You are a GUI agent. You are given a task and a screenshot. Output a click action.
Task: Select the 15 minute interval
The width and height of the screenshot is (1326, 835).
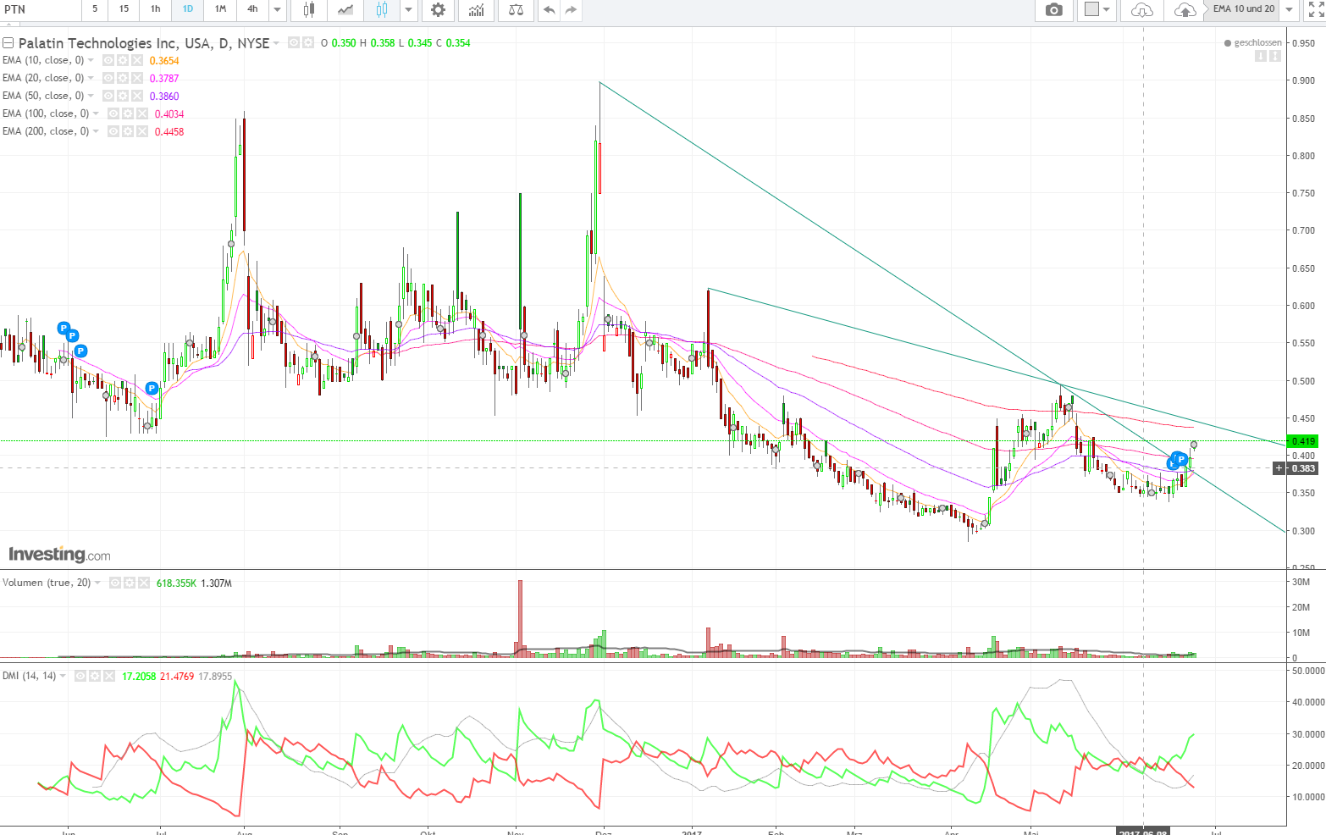click(x=124, y=9)
